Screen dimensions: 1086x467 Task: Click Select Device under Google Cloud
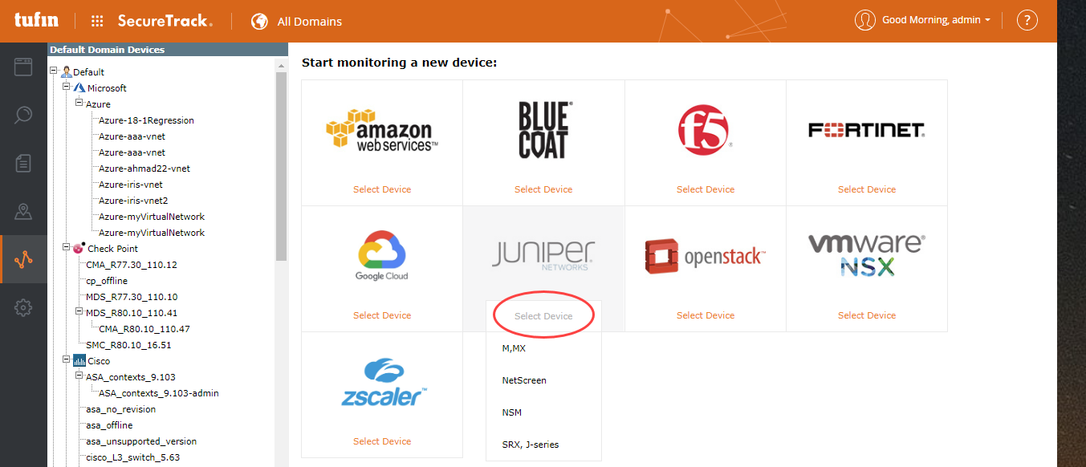[x=382, y=315]
